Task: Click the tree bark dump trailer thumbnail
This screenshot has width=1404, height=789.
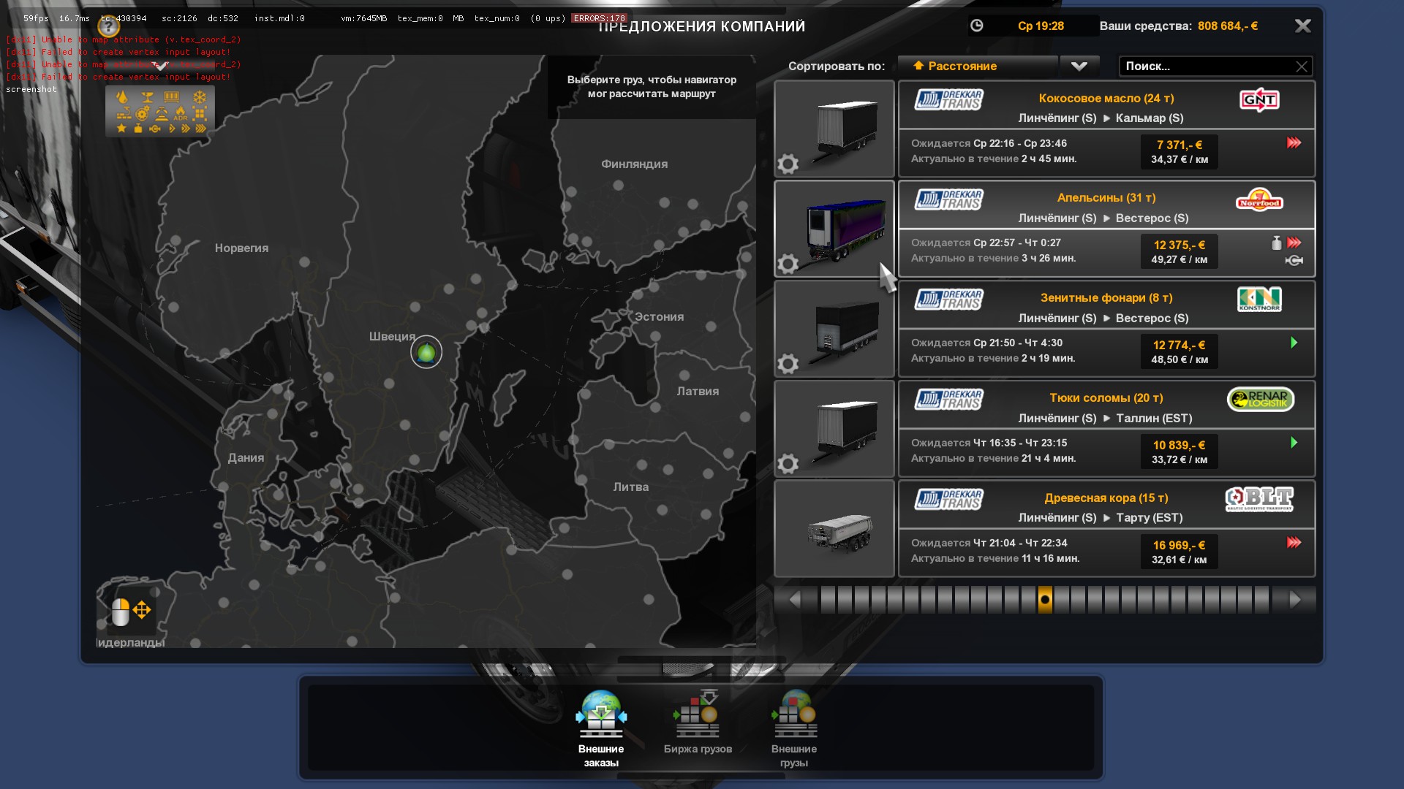Action: click(834, 529)
